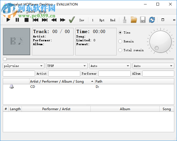Refresh the library with the blue arrows icon

[x=152, y=20]
